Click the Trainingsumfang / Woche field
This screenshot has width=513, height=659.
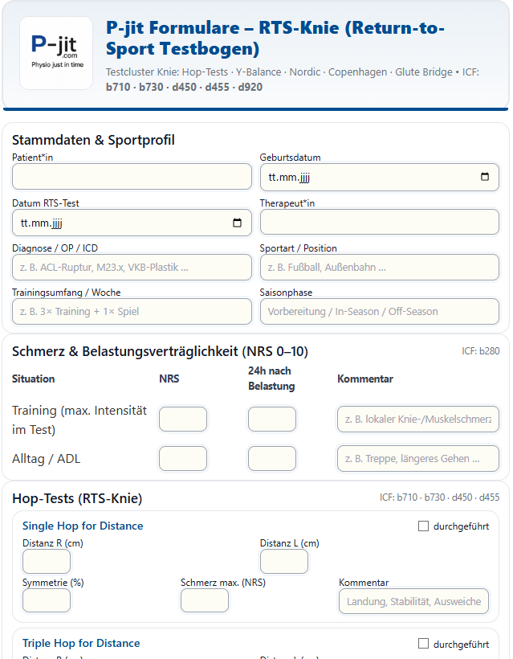point(132,312)
